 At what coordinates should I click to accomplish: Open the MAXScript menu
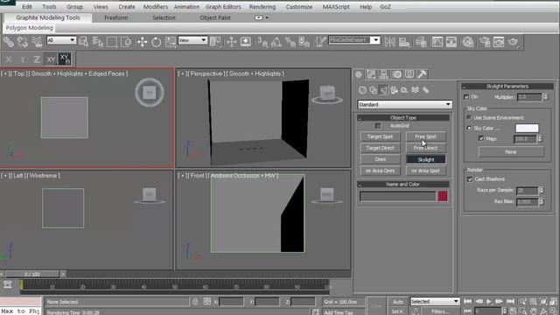tap(336, 7)
